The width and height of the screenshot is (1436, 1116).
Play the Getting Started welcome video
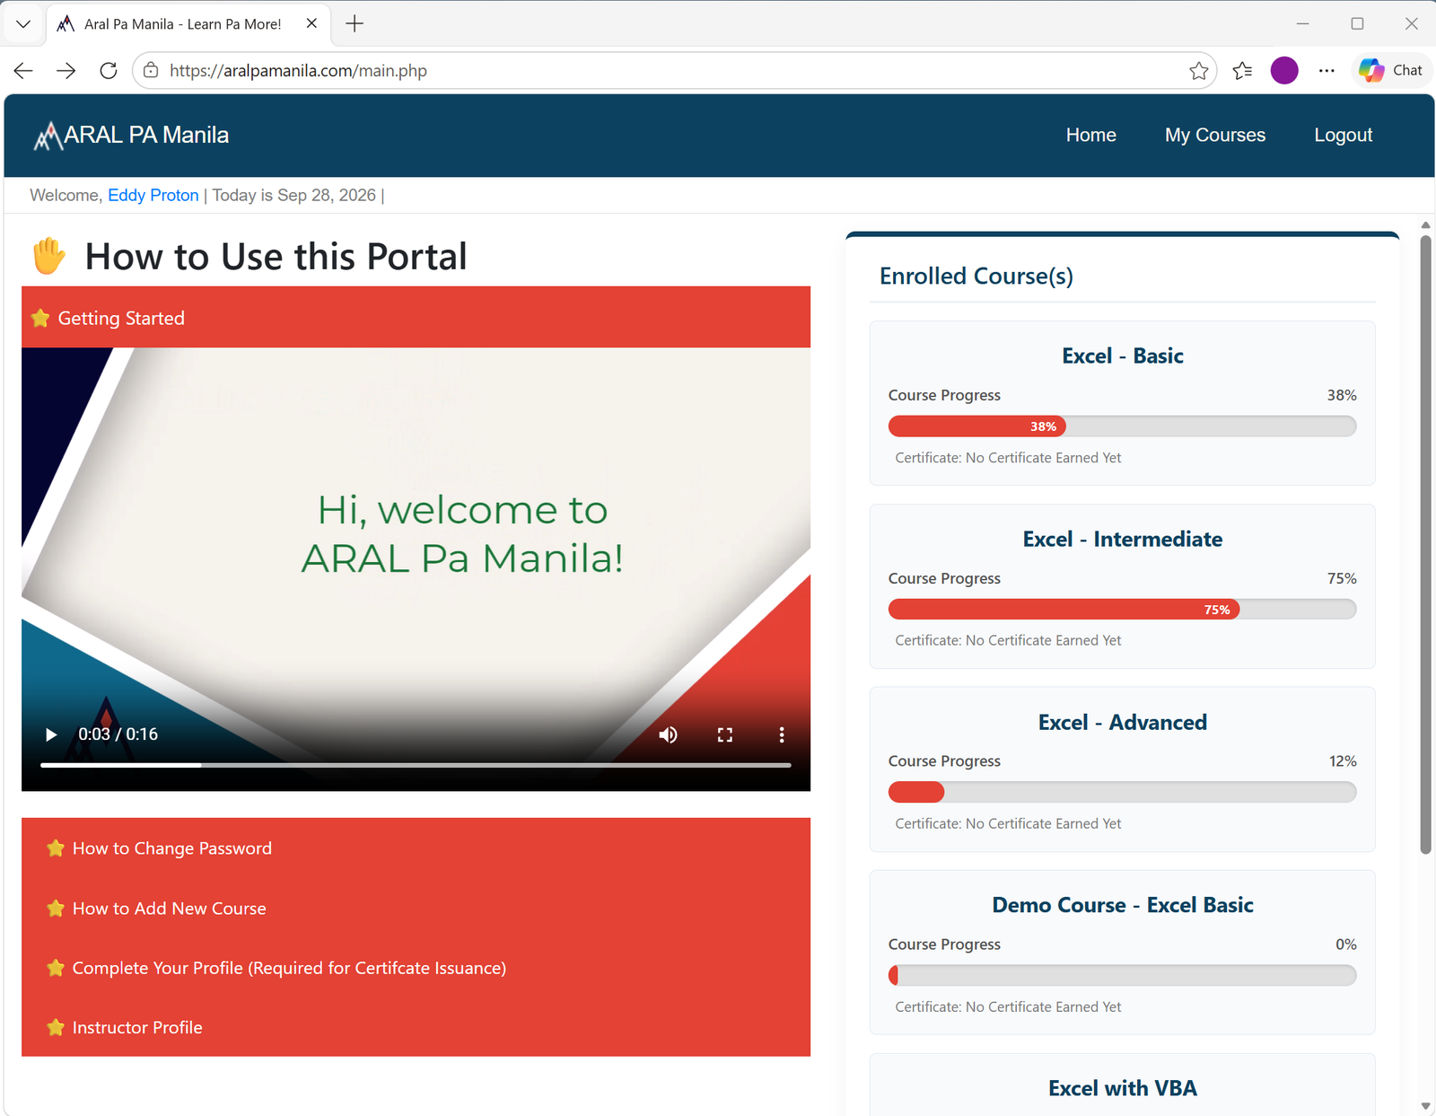point(51,734)
